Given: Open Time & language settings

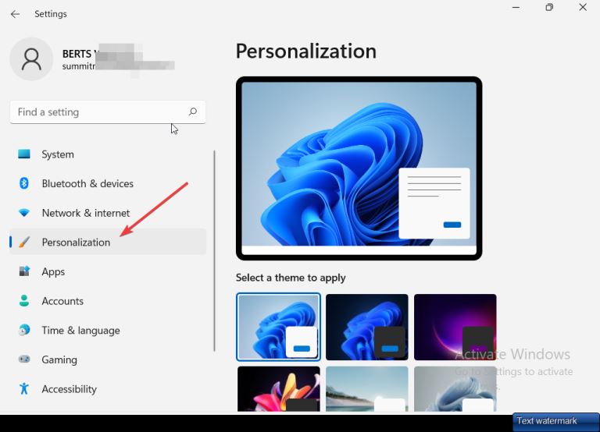Looking at the screenshot, I should click(108, 330).
